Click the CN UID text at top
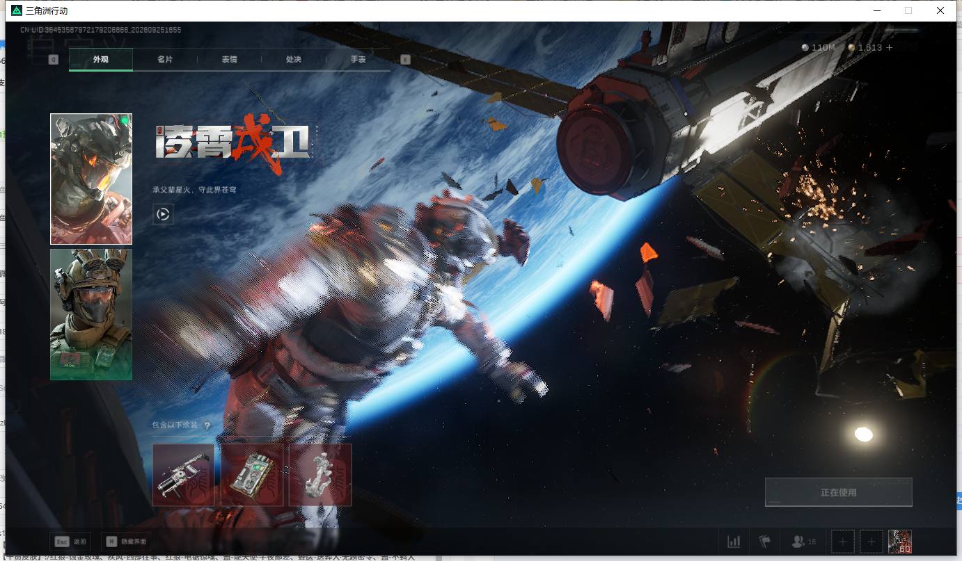Screen dimensions: 962x561 [x=100, y=30]
